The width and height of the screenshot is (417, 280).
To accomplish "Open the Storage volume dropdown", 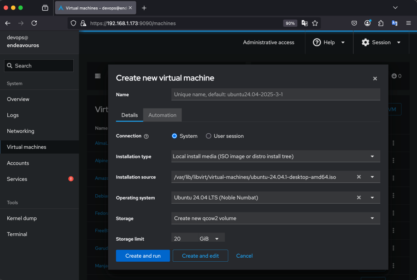I will coord(276,218).
